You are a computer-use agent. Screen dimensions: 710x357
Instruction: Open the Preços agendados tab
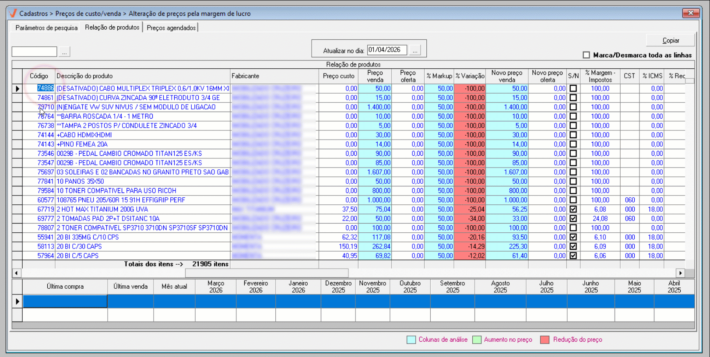171,28
